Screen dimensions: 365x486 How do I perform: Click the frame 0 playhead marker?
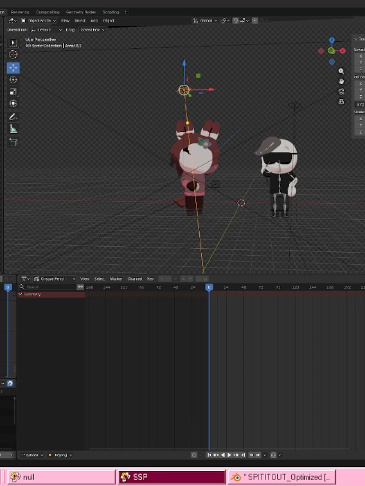point(209,287)
